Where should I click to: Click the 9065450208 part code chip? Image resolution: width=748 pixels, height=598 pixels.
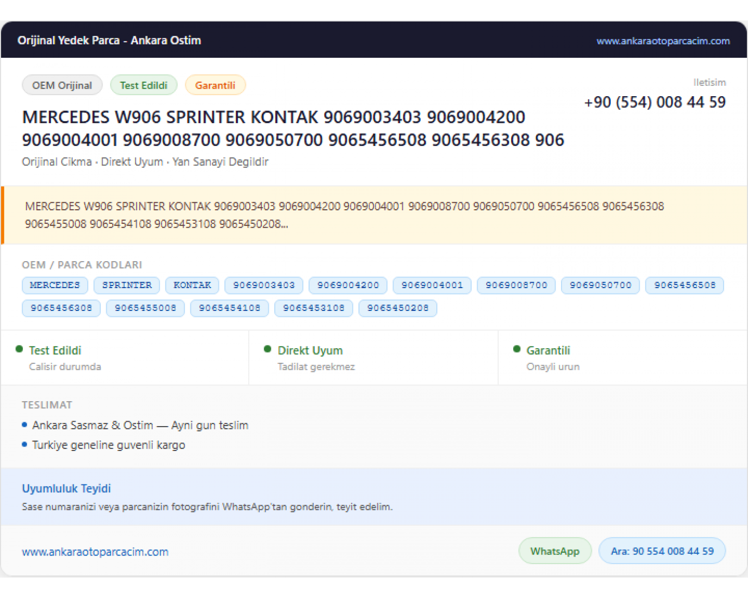pyautogui.click(x=398, y=308)
